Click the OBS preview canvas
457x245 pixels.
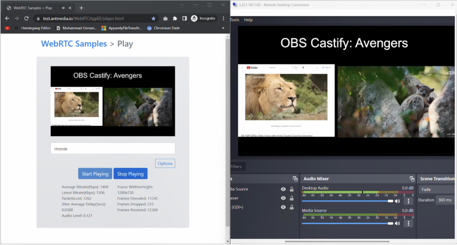(x=346, y=91)
